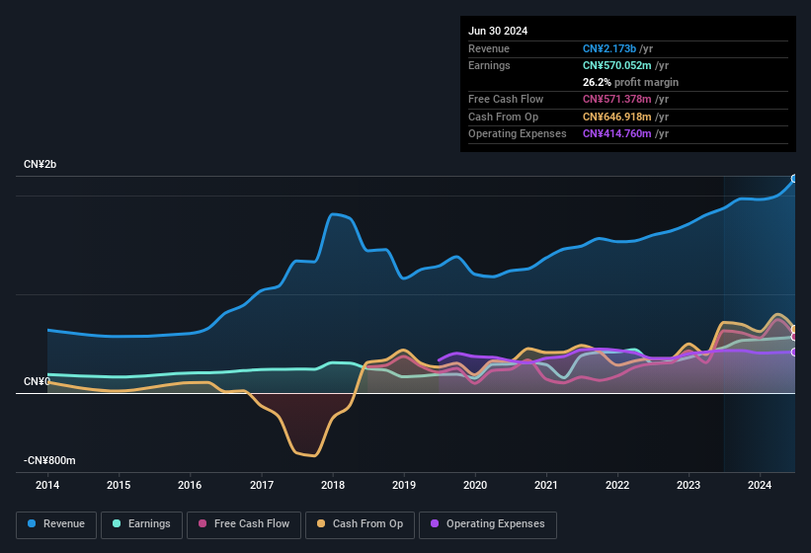This screenshot has width=811, height=553.
Task: Click the Jun 30 2024 tooltip date
Action: [498, 31]
